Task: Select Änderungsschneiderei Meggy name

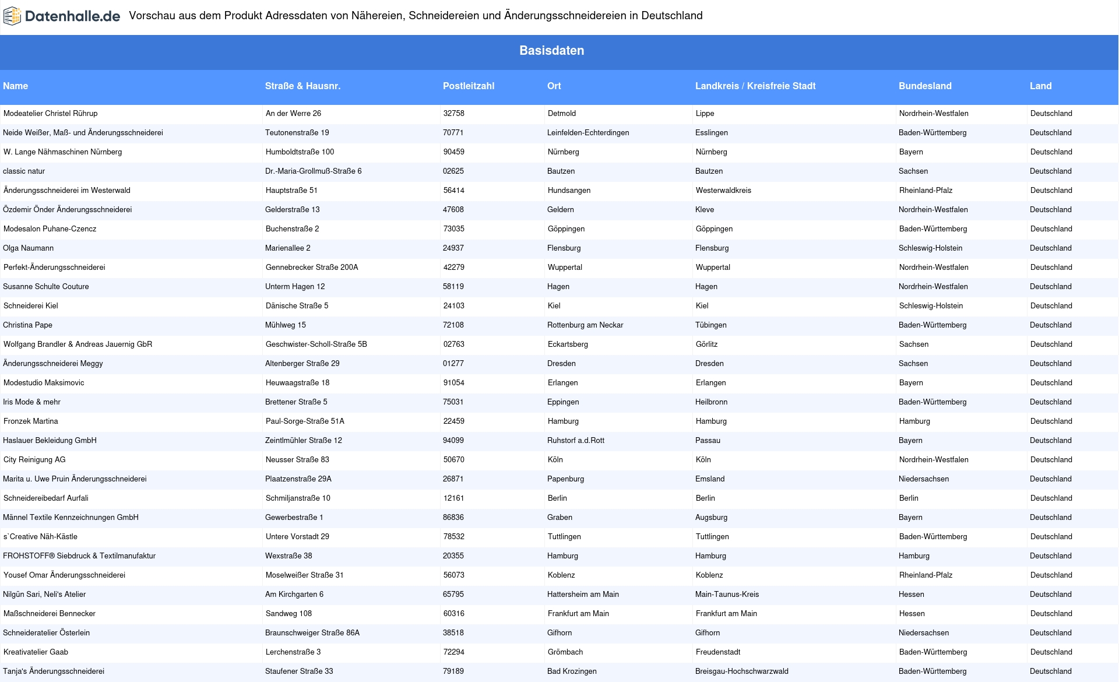Action: (x=53, y=363)
